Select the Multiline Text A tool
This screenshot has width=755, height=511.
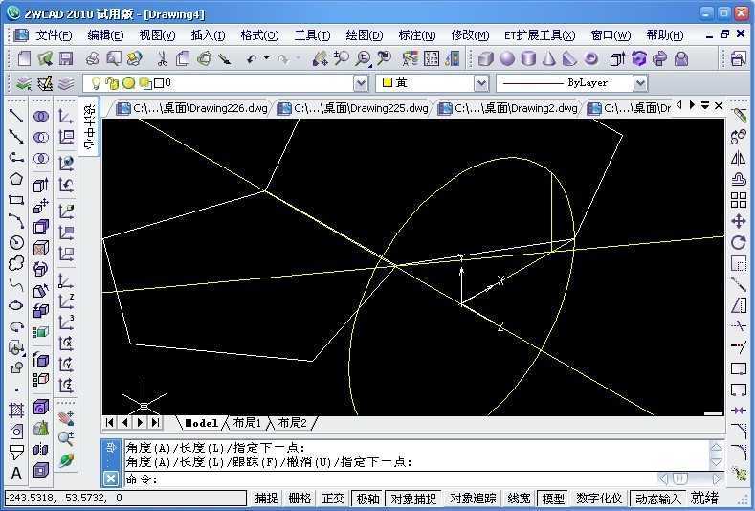[x=16, y=474]
